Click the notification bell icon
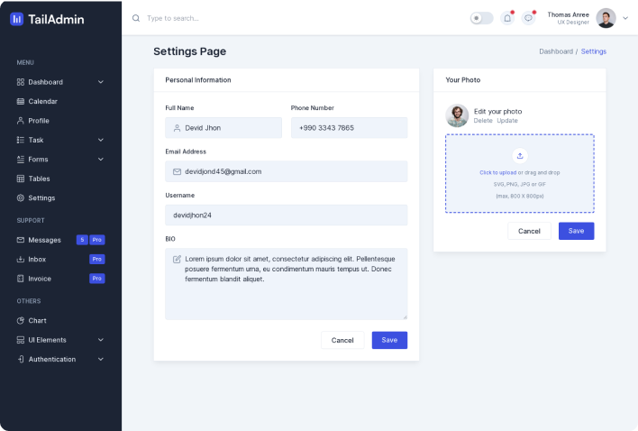This screenshot has width=638, height=431. tap(507, 18)
